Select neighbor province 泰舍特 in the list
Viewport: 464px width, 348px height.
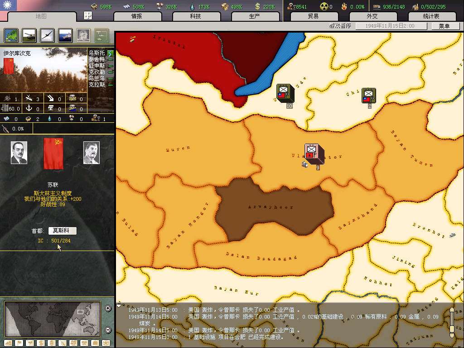coord(97,59)
